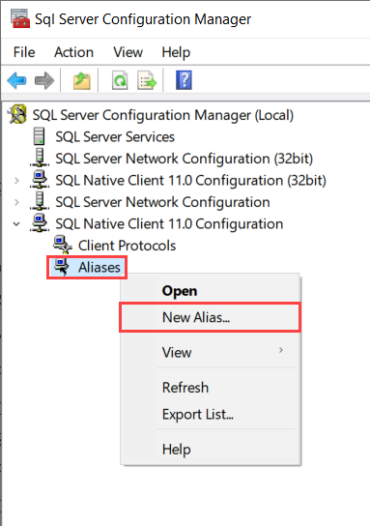Click the Aliases node icon
Image resolution: width=370 pixels, height=526 pixels.
pyautogui.click(x=62, y=267)
